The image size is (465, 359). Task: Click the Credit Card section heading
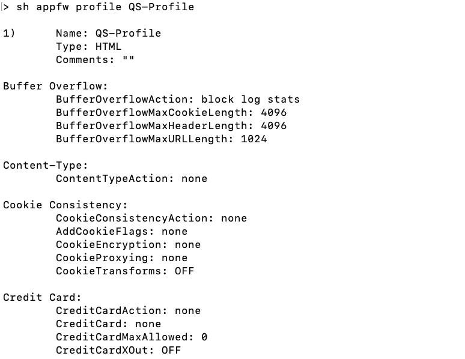[42, 297]
